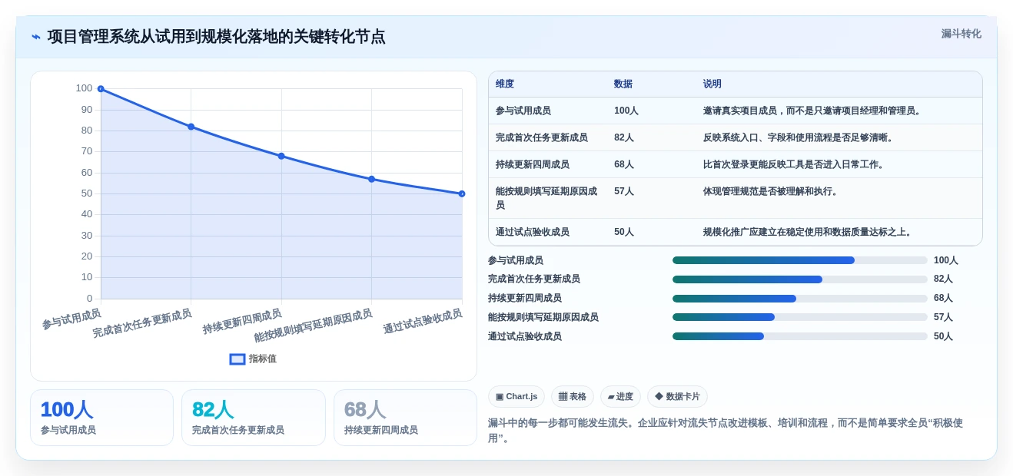1013x476 pixels.
Task: Click the chart data point at 50
Action: (462, 193)
